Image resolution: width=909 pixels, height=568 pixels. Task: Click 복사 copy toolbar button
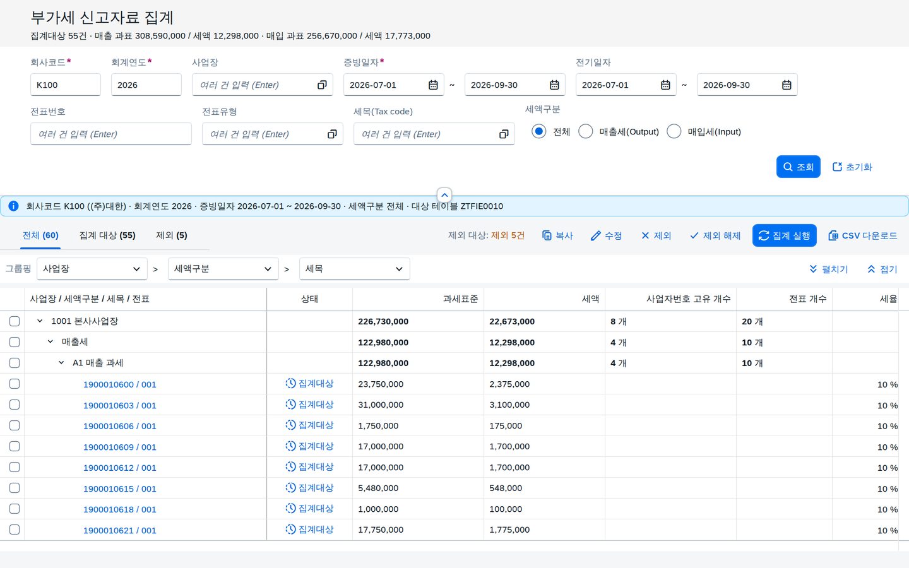pos(557,235)
